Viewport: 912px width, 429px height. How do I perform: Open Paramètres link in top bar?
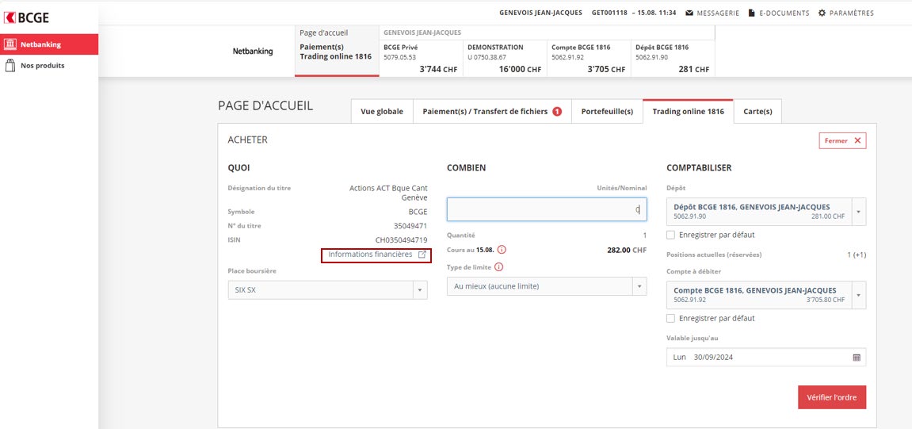[845, 13]
